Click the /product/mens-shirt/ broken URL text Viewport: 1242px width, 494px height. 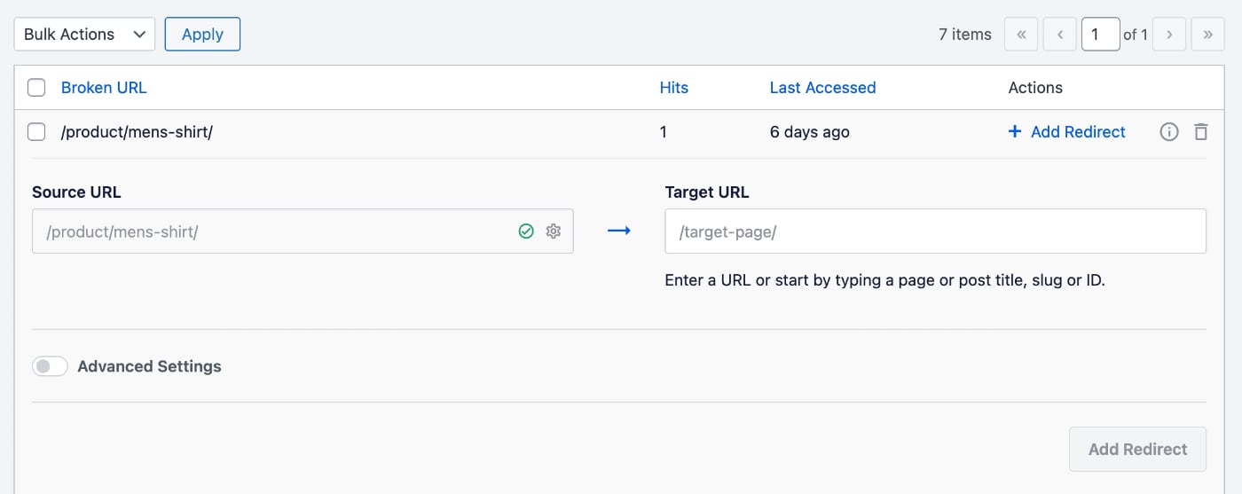(x=137, y=132)
